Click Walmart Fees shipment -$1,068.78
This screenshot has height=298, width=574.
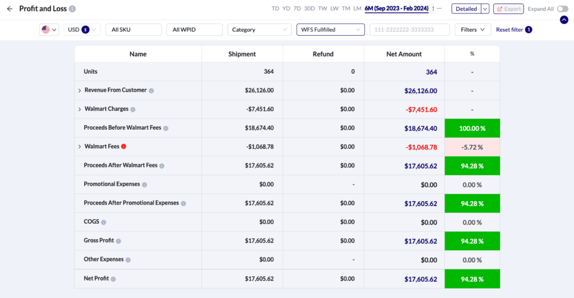[x=260, y=147]
